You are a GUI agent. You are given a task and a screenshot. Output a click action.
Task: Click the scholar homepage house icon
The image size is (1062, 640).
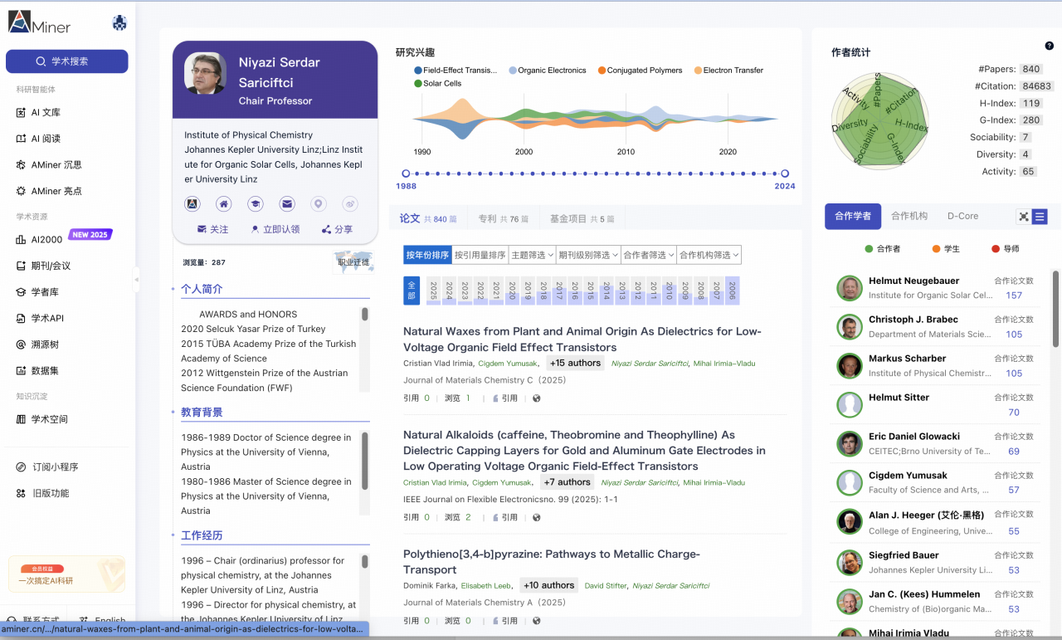pyautogui.click(x=223, y=203)
